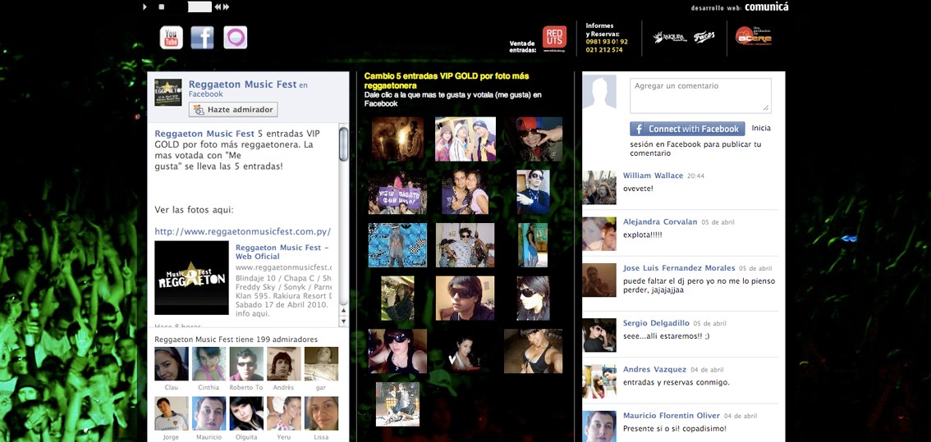The height and width of the screenshot is (442, 931).
Task: Click the RED UTS ticket sales logo
Action: point(554,39)
